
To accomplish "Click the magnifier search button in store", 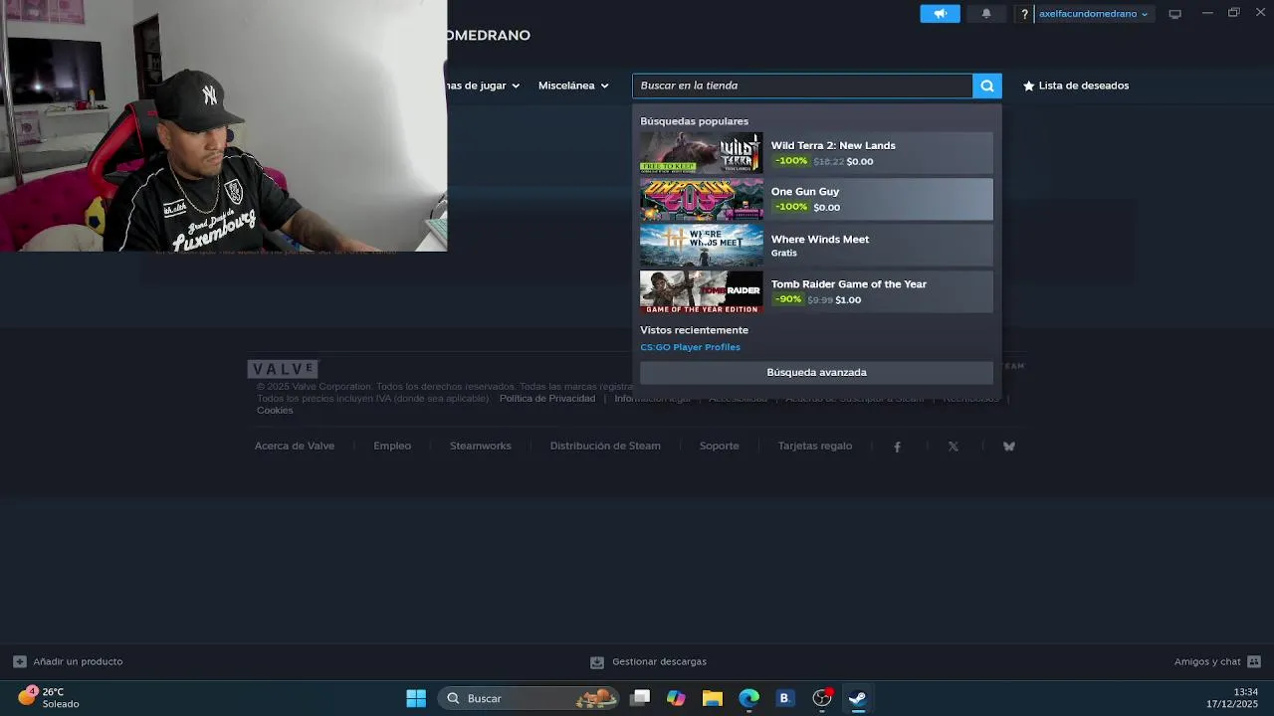I will 986,86.
